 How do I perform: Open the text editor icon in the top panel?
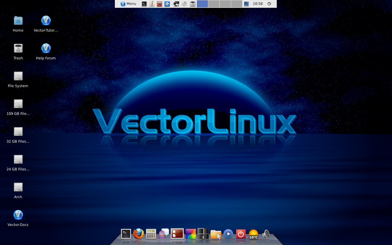[x=152, y=4]
